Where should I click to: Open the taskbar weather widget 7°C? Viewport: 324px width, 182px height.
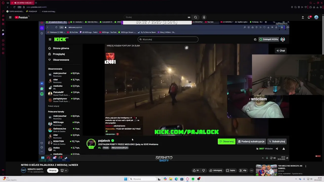click(x=10, y=179)
